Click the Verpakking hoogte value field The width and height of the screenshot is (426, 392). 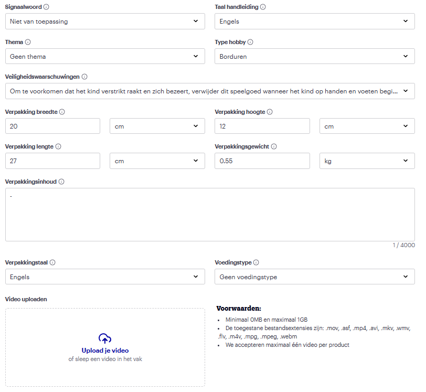(262, 126)
